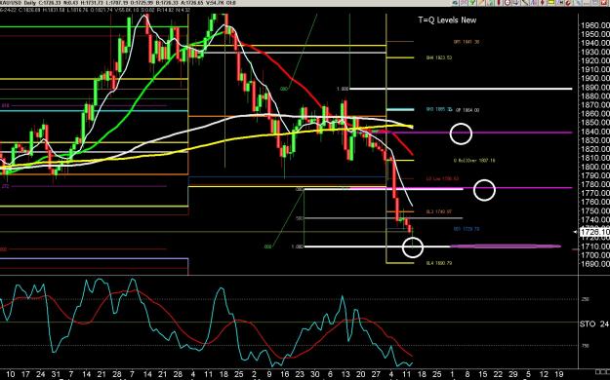Click the red diamond toolbar icon
The image size is (610, 380).
[543, 2]
